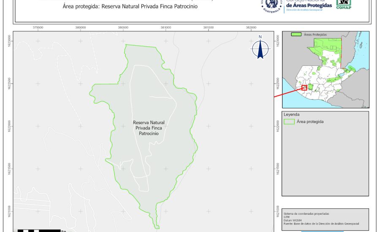Click the Sistema de coordenadas proyectadas text
This screenshot has width=380, height=232.
306,214
